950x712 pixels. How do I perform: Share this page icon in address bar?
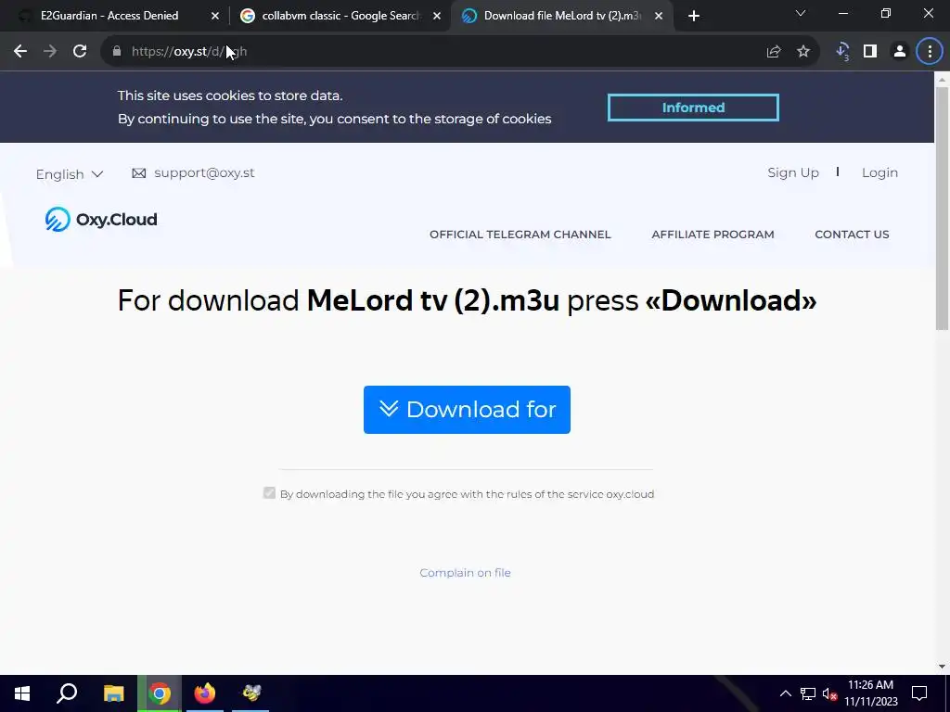(774, 52)
